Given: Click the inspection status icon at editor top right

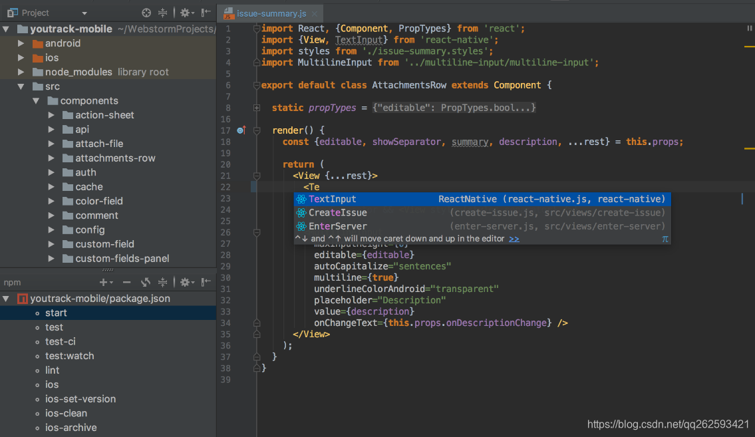Looking at the screenshot, I should 749,29.
